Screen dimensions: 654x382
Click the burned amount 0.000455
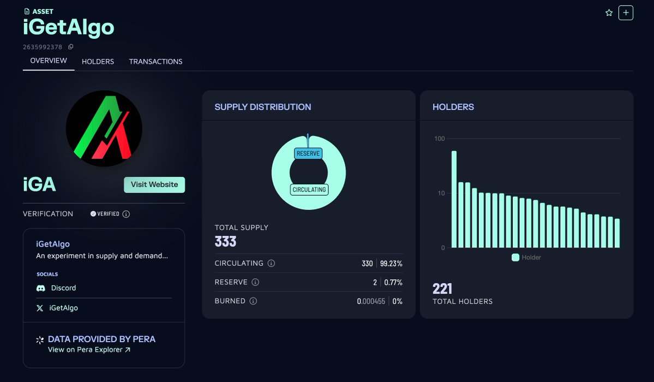[x=371, y=301]
